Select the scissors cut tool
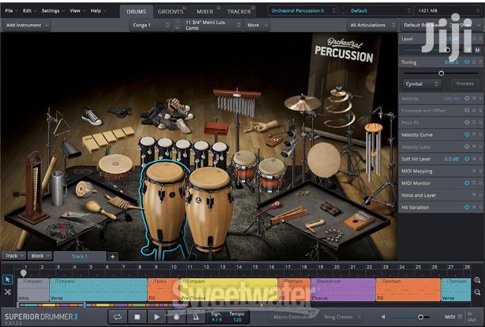This screenshot has height=327, width=485. tap(7, 292)
